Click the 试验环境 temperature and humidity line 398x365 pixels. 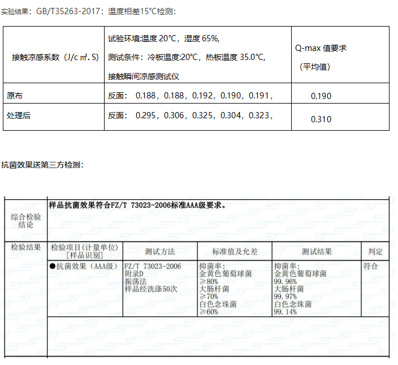click(163, 38)
